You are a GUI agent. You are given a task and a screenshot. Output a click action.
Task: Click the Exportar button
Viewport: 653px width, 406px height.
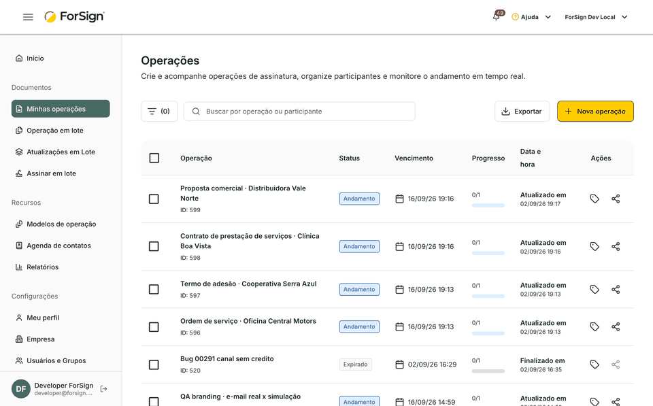522,111
